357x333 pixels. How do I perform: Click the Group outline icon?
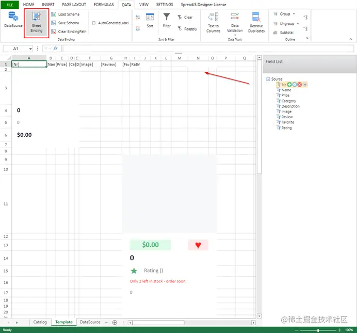coord(275,14)
